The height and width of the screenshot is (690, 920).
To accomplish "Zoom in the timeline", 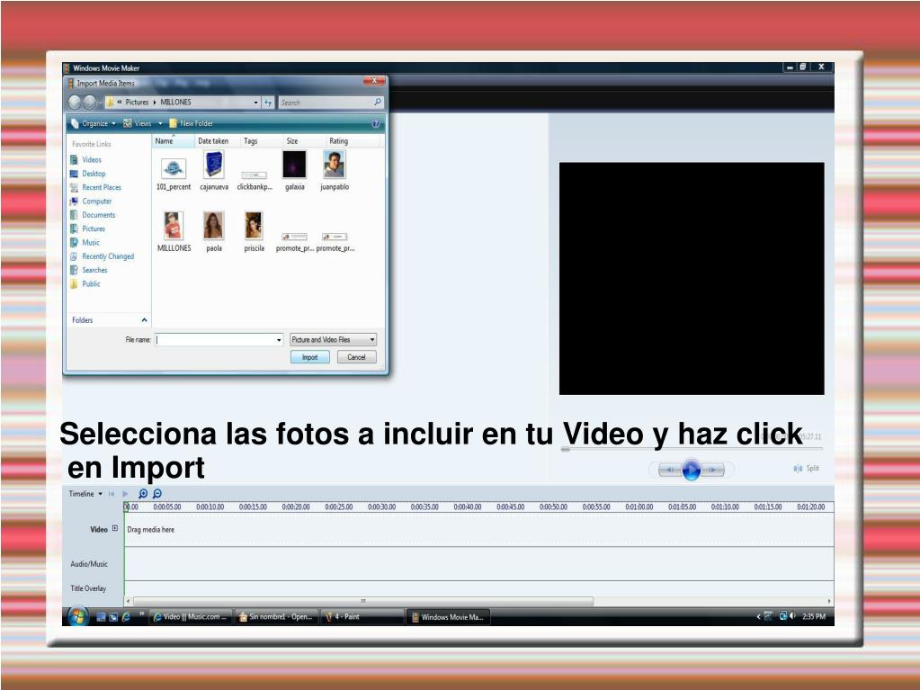I will pyautogui.click(x=143, y=494).
